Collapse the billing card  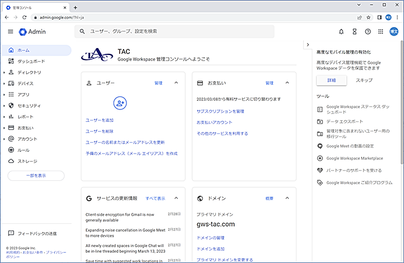[287, 83]
